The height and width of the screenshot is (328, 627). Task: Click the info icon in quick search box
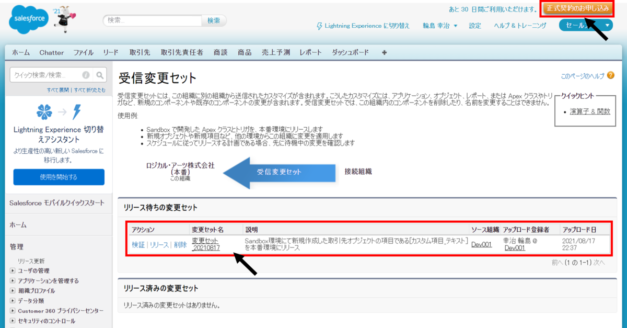[86, 75]
